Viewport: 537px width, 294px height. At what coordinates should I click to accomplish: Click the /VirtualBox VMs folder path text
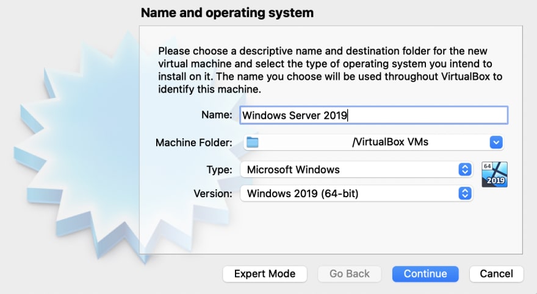[390, 142]
